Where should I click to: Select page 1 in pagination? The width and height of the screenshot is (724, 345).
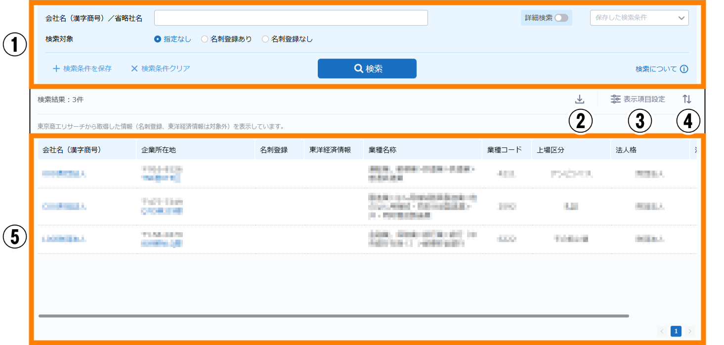pos(676,331)
